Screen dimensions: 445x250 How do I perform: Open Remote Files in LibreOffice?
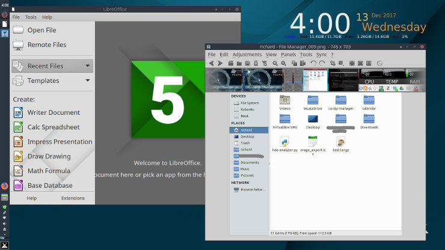pos(40,44)
